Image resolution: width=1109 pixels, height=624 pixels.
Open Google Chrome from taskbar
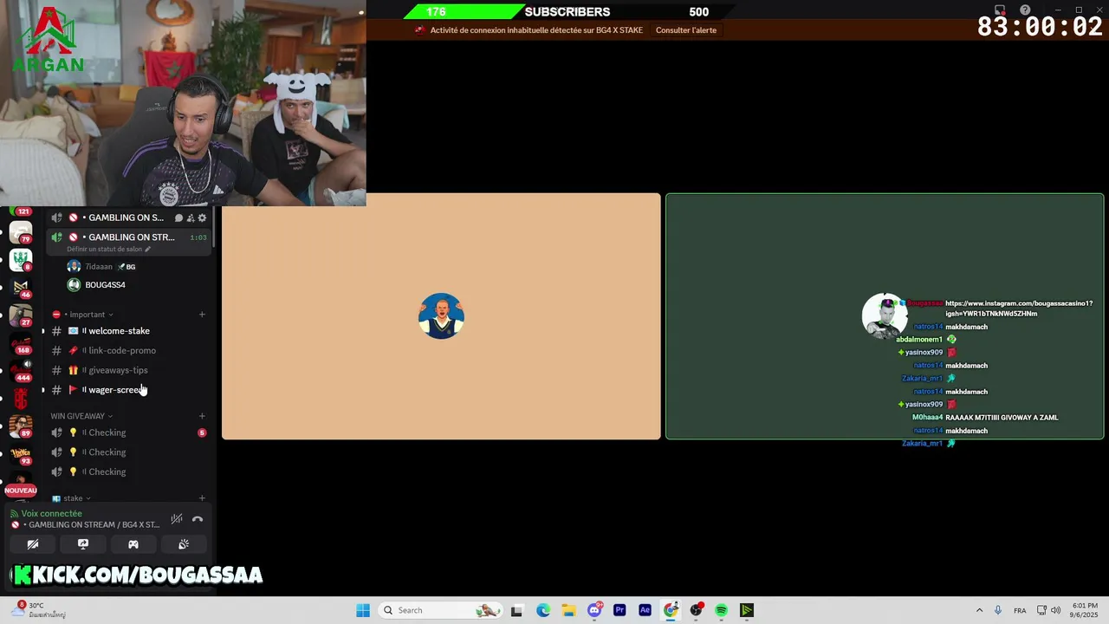point(671,610)
